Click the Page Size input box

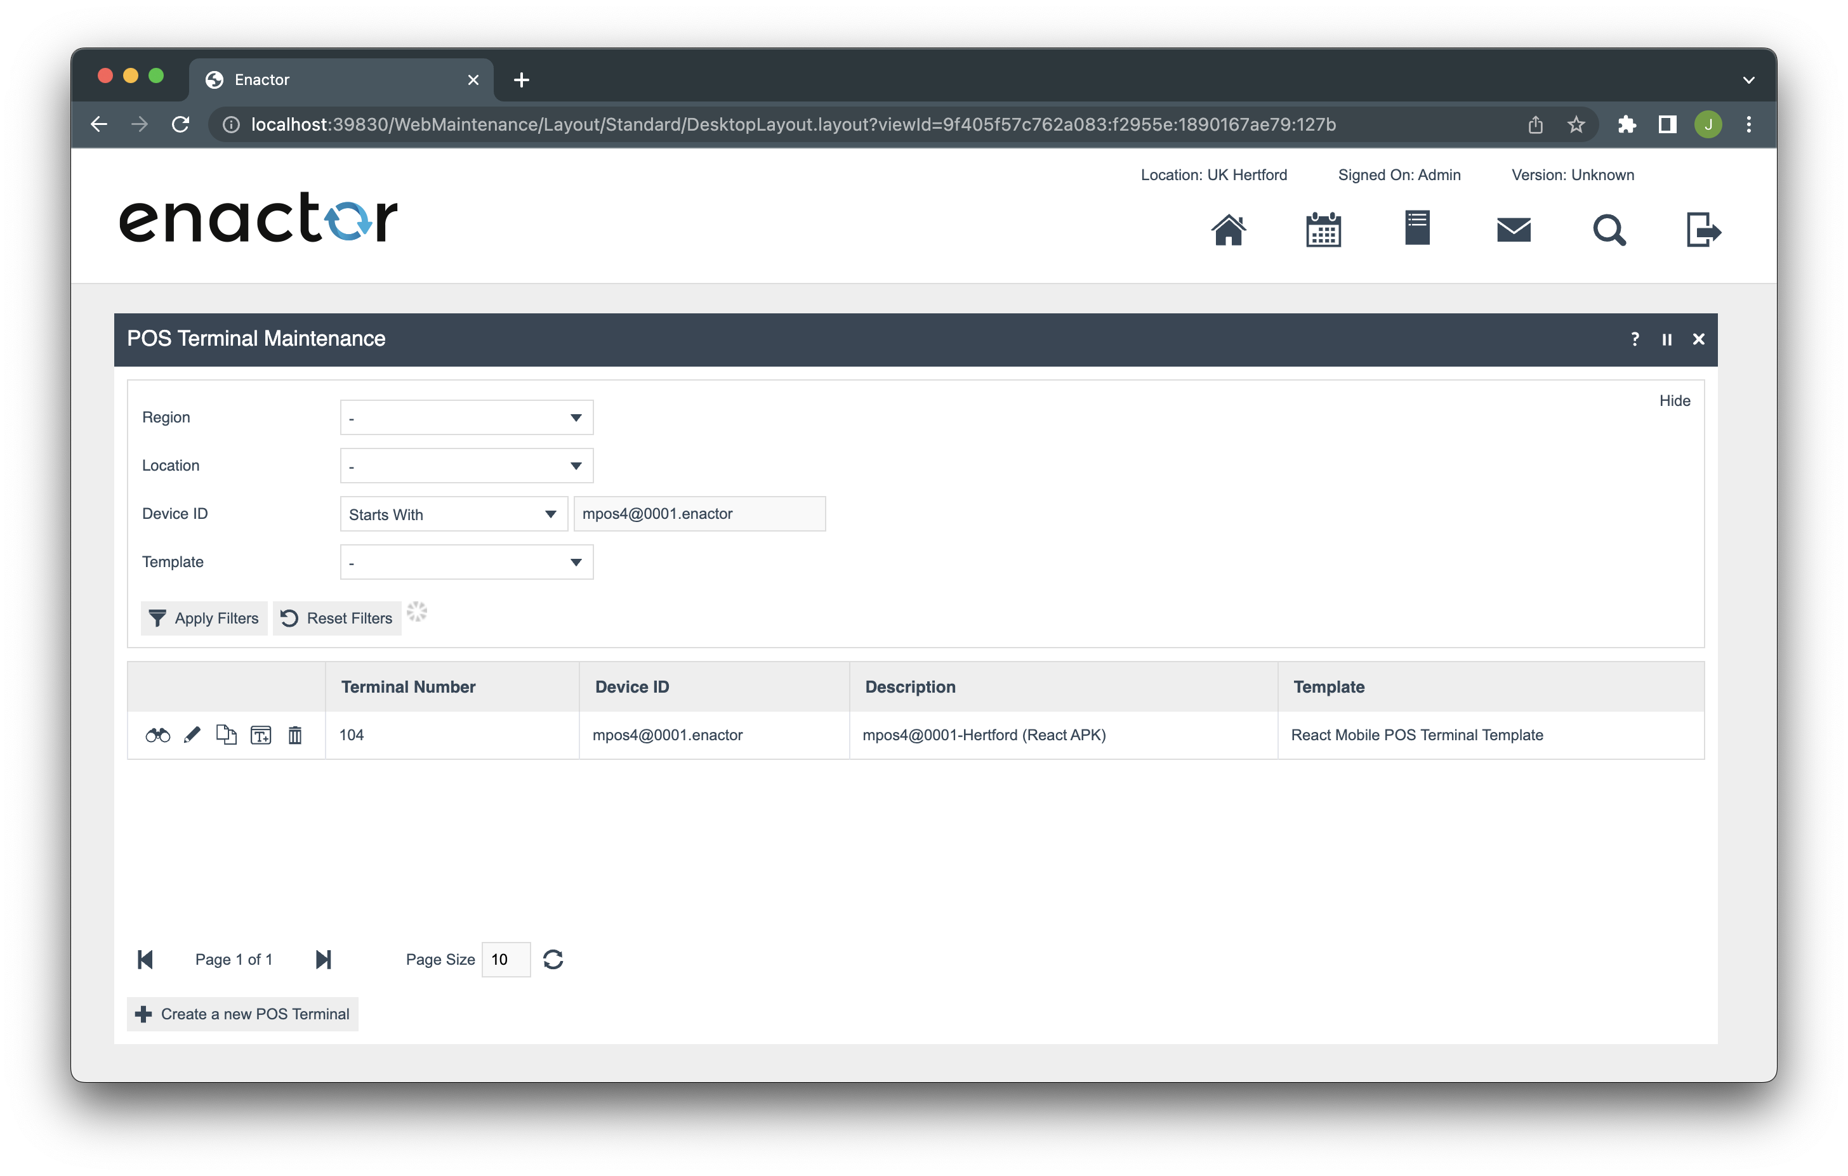[506, 960]
